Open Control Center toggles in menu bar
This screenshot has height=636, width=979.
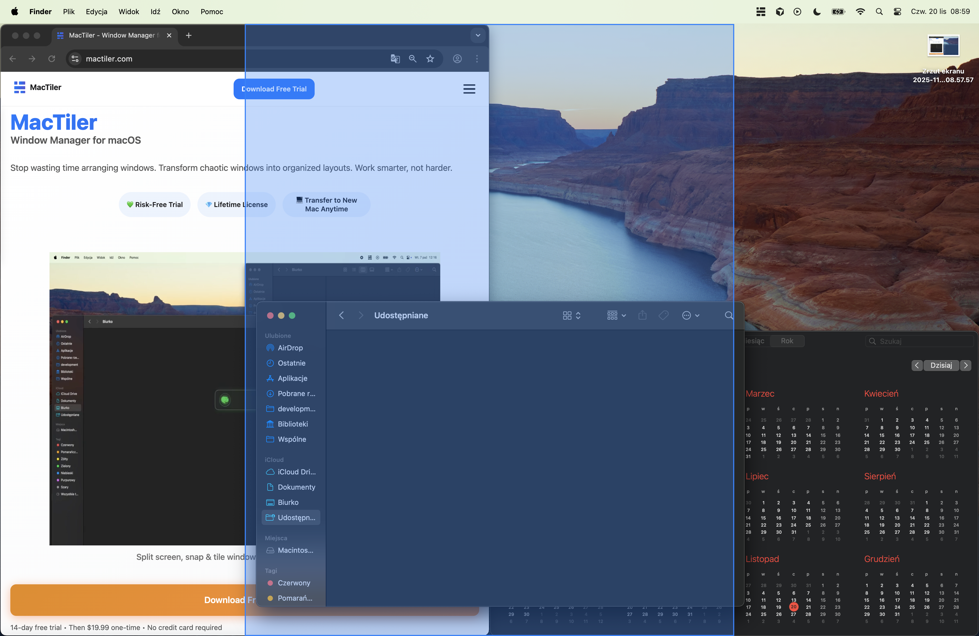(x=898, y=11)
